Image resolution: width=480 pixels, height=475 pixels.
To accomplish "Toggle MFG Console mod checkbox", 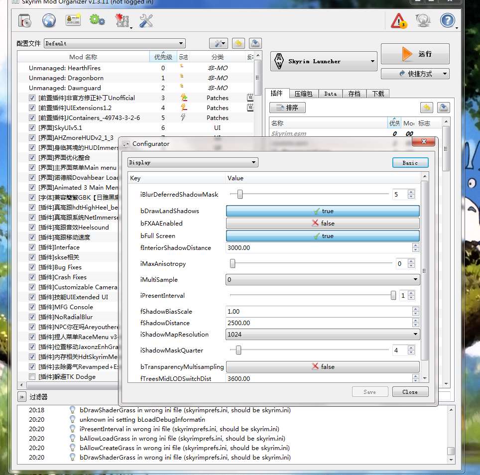I will click(x=32, y=307).
